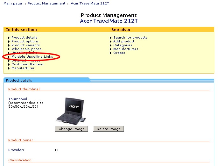Open the Manufacturer section link
218x166 pixels.
(23, 68)
